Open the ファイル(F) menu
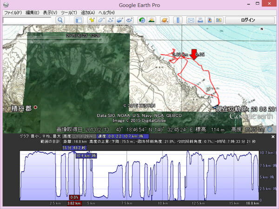This screenshot has height=209, width=279. point(13,13)
